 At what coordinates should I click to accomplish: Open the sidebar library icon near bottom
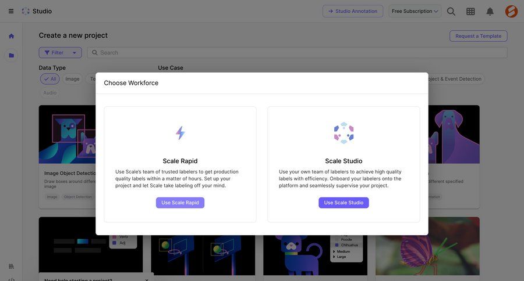(x=12, y=266)
